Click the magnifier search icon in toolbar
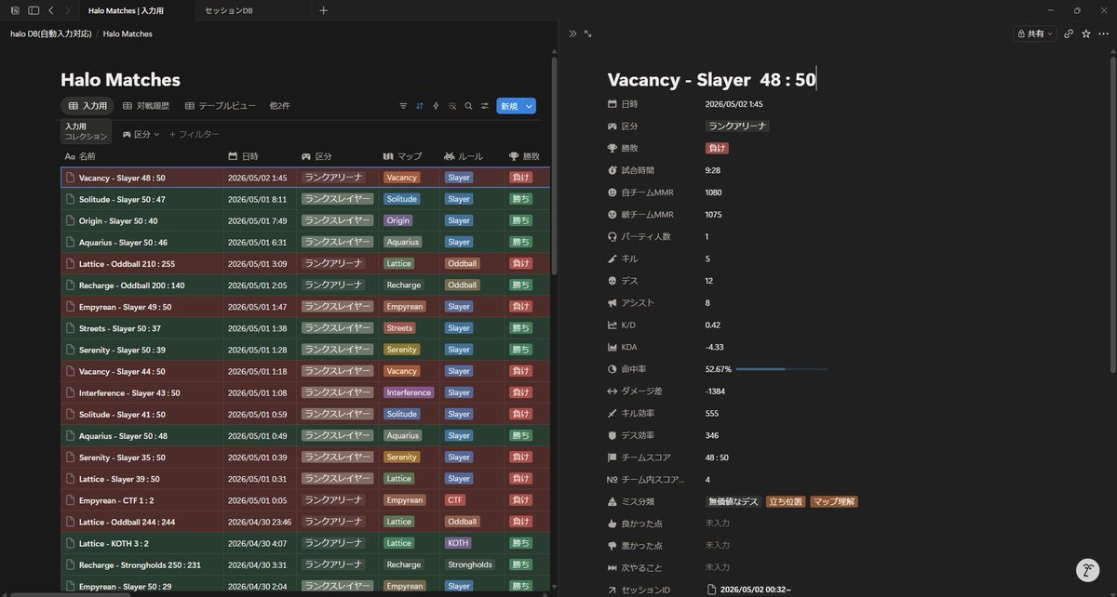The width and height of the screenshot is (1117, 597). pyautogui.click(x=468, y=106)
